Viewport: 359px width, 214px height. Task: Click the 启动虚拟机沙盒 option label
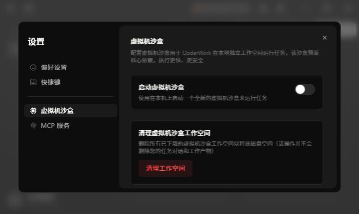tap(161, 87)
